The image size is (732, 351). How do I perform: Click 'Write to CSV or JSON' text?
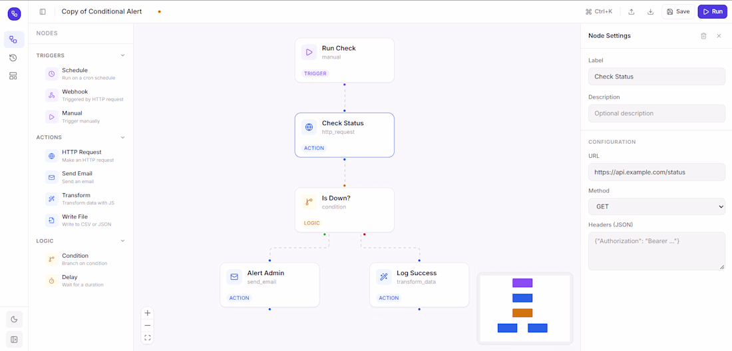click(87, 224)
